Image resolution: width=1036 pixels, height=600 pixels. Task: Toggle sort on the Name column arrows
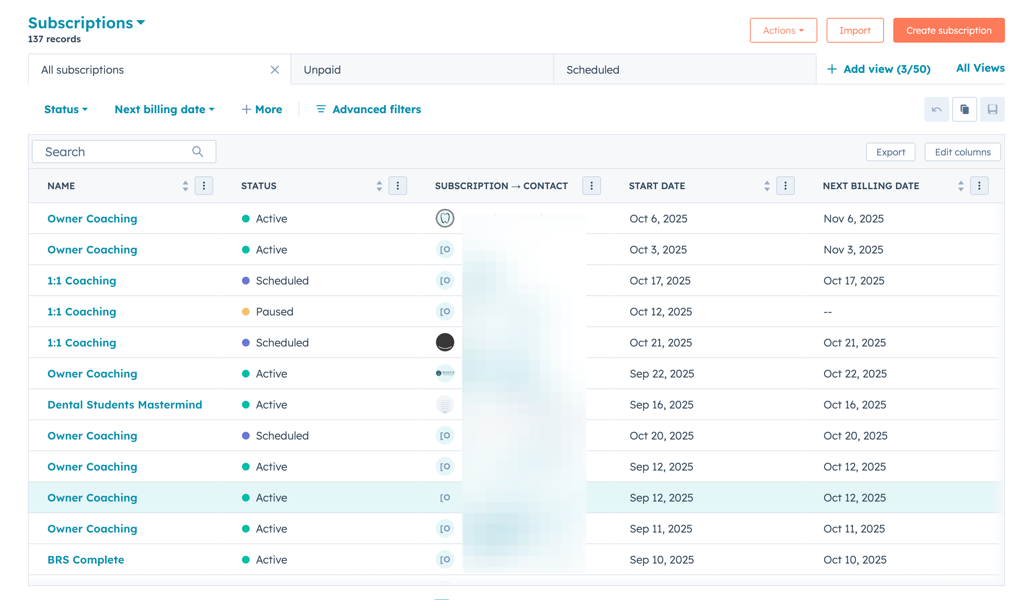[x=185, y=186]
